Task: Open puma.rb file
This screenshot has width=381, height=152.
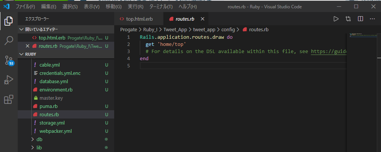Action: click(66, 106)
